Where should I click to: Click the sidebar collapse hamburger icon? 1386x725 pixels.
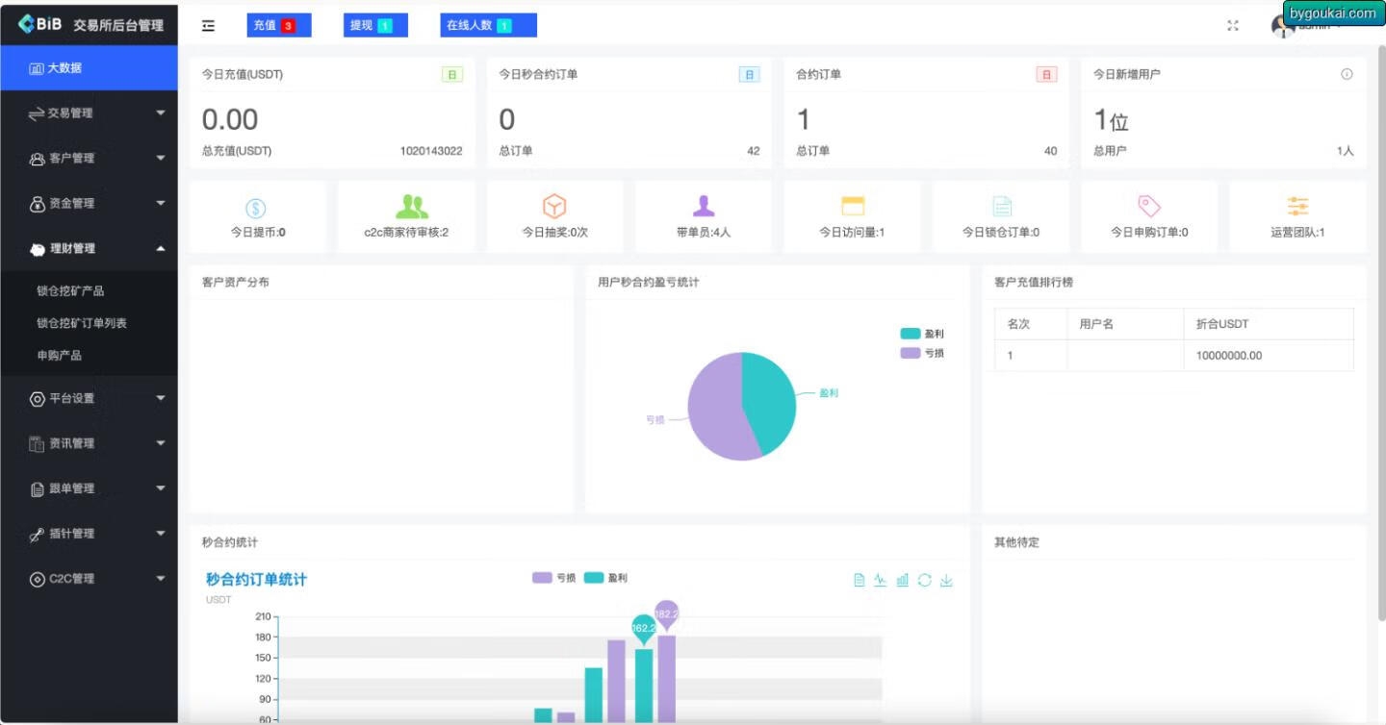208,26
